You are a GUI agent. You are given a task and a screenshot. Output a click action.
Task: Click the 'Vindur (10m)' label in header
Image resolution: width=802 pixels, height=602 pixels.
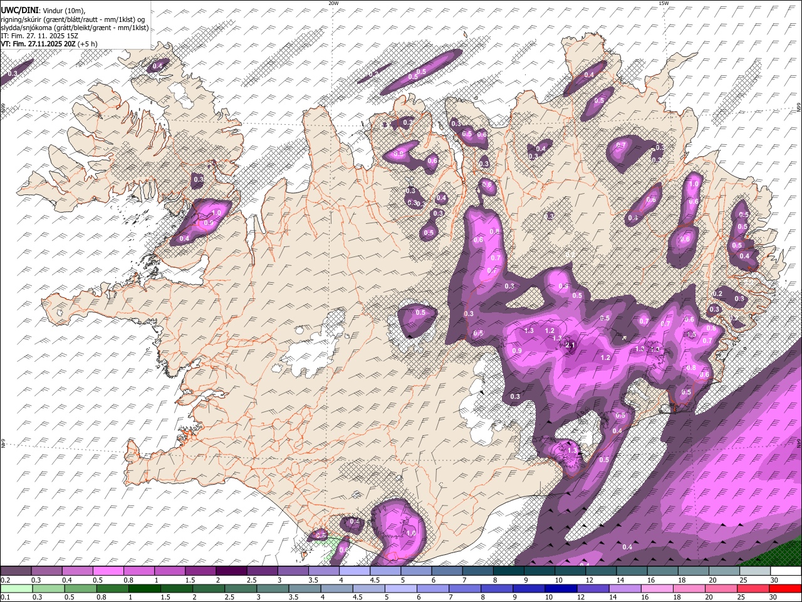(63, 10)
